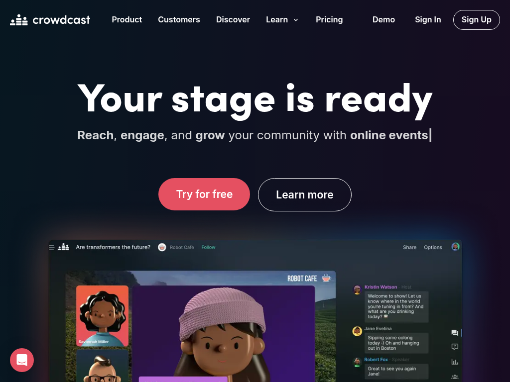Open the Discover navigation link
This screenshot has height=382, width=510.
click(x=233, y=19)
